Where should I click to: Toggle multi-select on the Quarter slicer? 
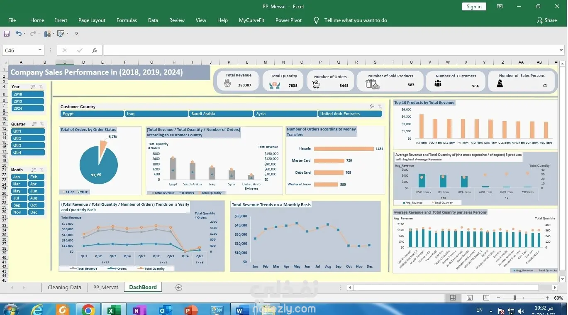point(34,124)
